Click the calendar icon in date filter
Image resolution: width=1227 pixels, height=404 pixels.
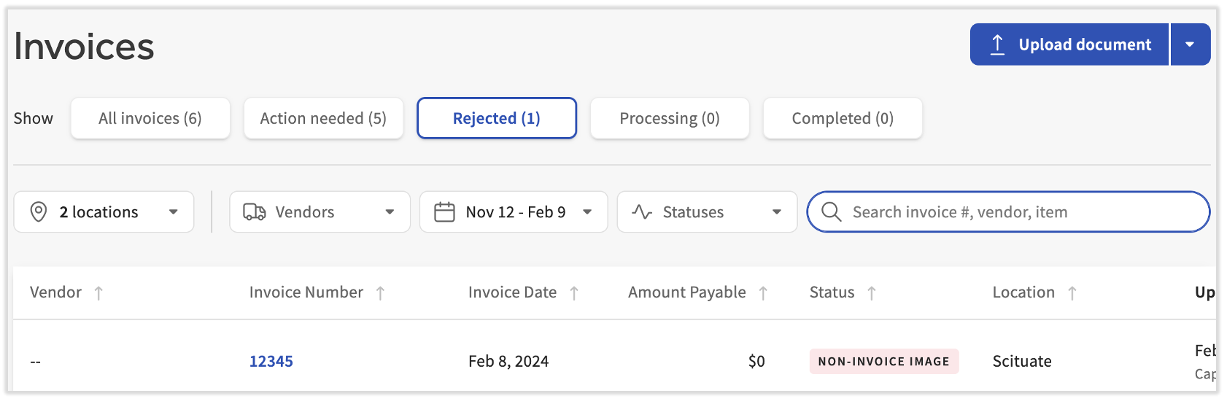coord(444,212)
